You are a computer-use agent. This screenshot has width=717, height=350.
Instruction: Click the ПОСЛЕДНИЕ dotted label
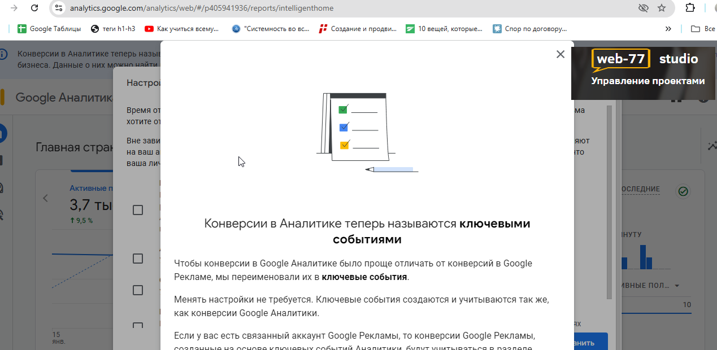point(641,189)
